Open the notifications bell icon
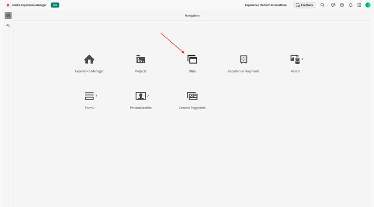Image resolution: width=374 pixels, height=207 pixels. (351, 5)
